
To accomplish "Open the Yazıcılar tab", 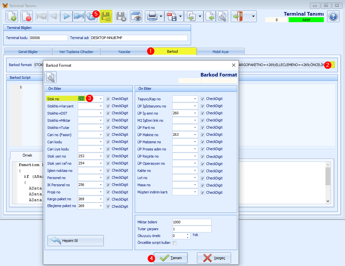I will point(124,52).
